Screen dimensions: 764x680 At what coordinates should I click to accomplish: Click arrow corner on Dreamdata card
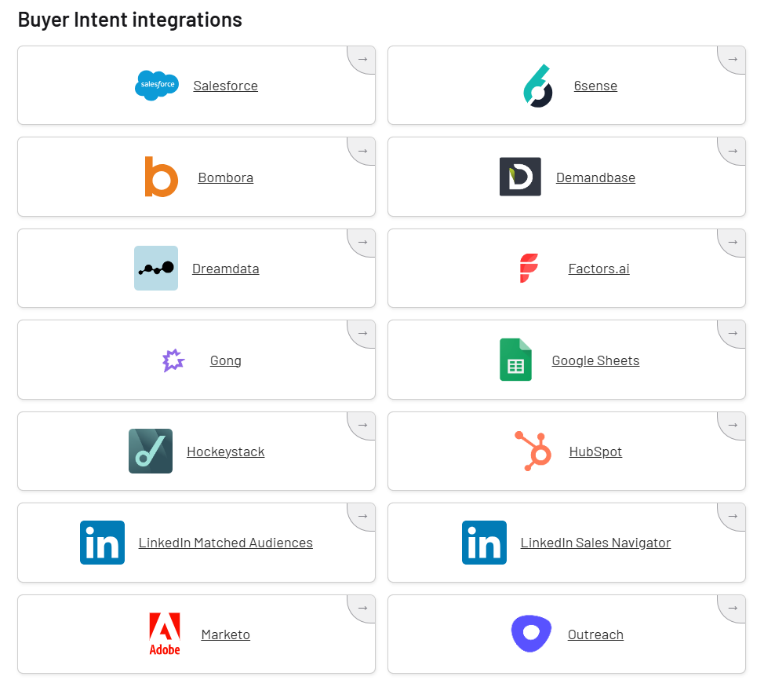[362, 242]
